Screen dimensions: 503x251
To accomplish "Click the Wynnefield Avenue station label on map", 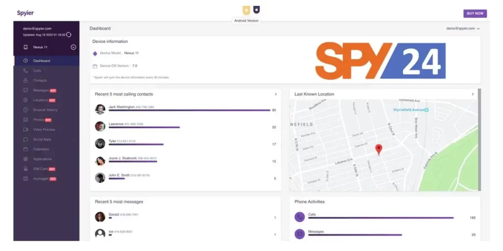I will tap(411, 110).
